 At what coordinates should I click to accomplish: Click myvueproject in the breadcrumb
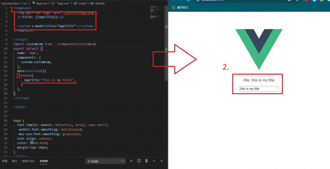(x=11, y=3)
